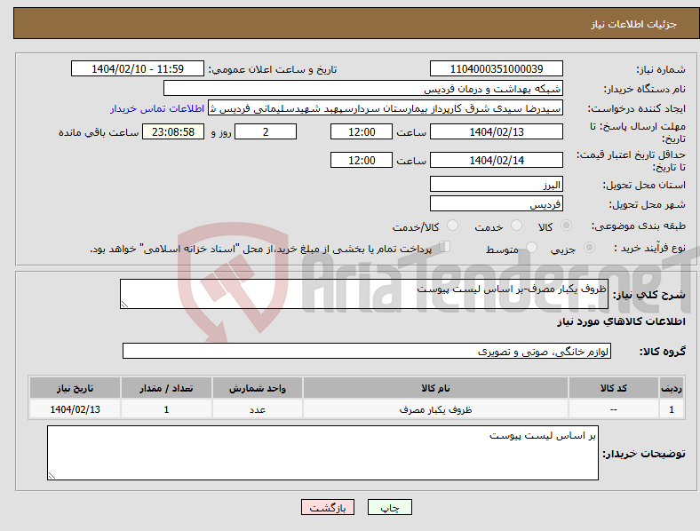700x531 pixels.
Task: Click the کد کالا column header
Action: click(x=614, y=388)
